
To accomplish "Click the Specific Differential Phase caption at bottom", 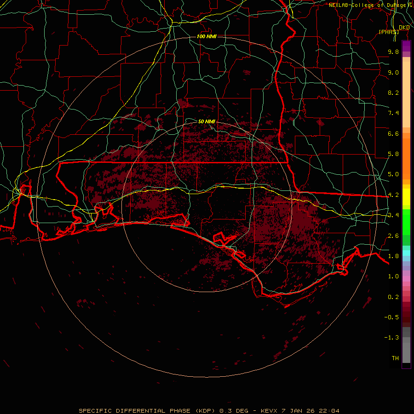I will (x=209, y=411).
